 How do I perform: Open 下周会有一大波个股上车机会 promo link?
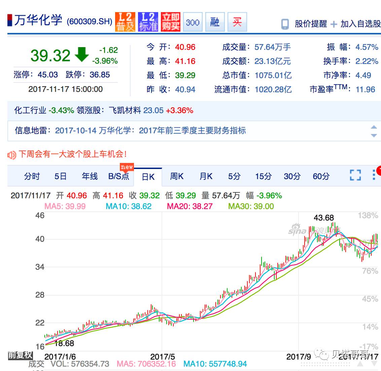[73, 154]
